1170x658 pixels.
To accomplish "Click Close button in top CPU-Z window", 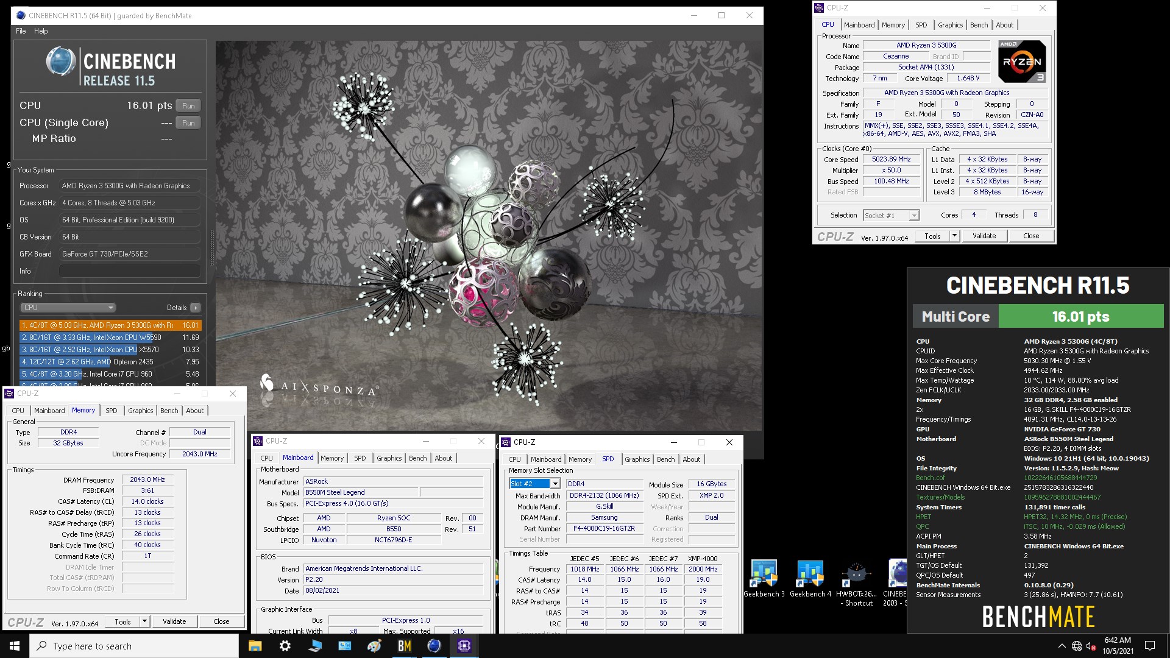I will click(x=1031, y=236).
